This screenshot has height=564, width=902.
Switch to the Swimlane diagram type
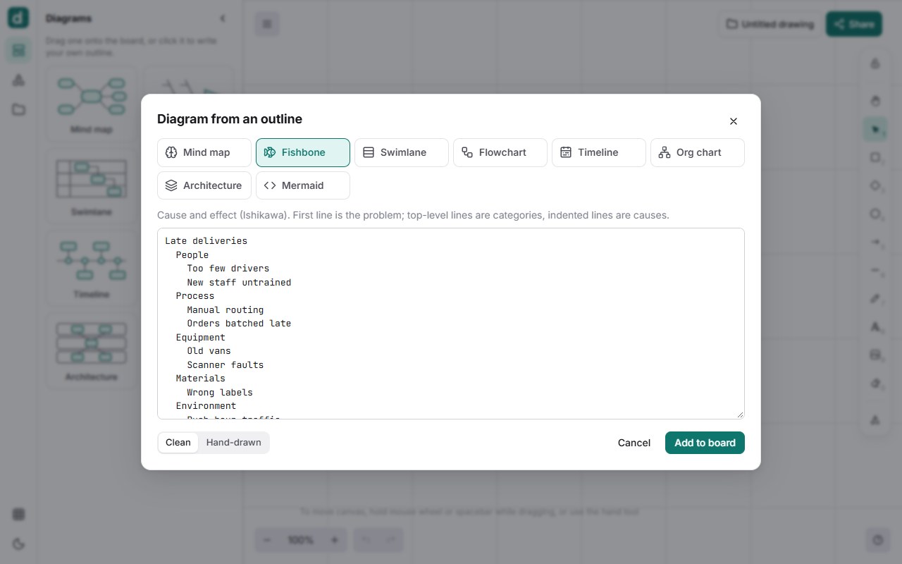click(402, 152)
